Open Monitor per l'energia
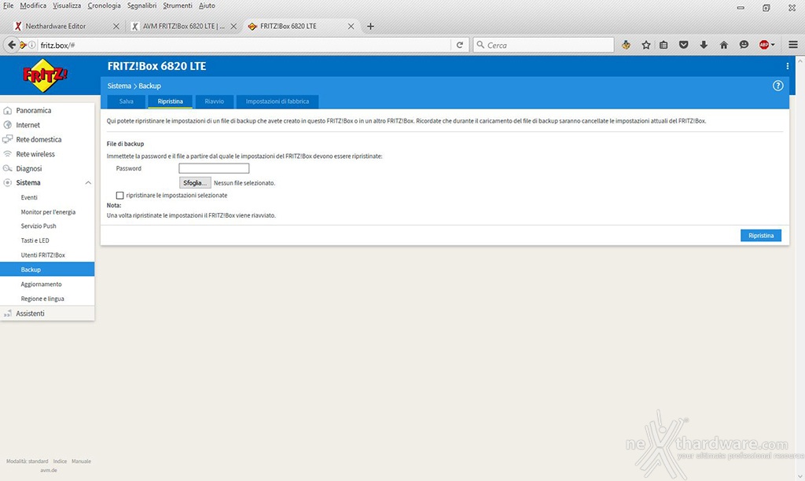 47,212
